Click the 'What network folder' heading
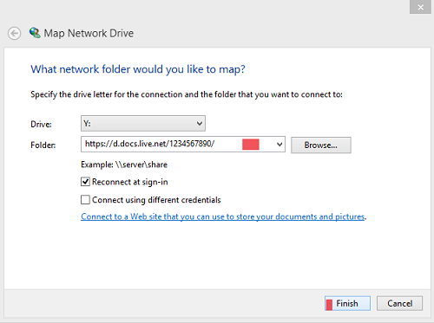 [138, 69]
